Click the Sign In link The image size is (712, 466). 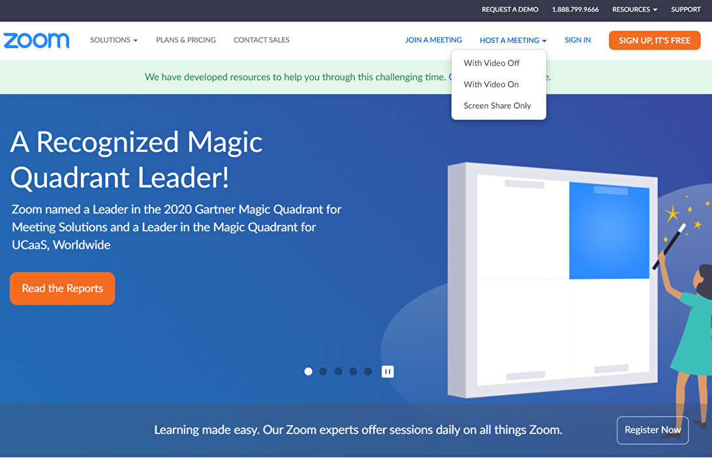578,40
